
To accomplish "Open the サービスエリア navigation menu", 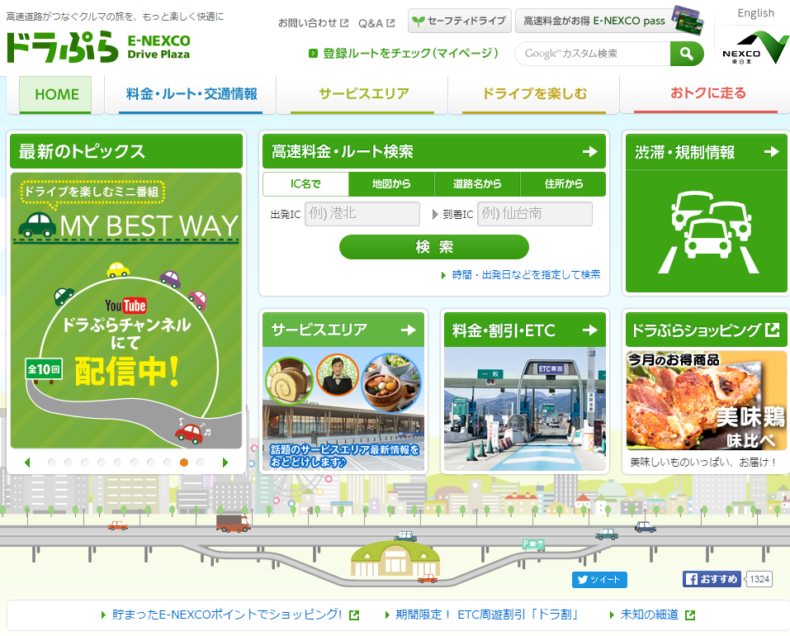I will (x=362, y=94).
